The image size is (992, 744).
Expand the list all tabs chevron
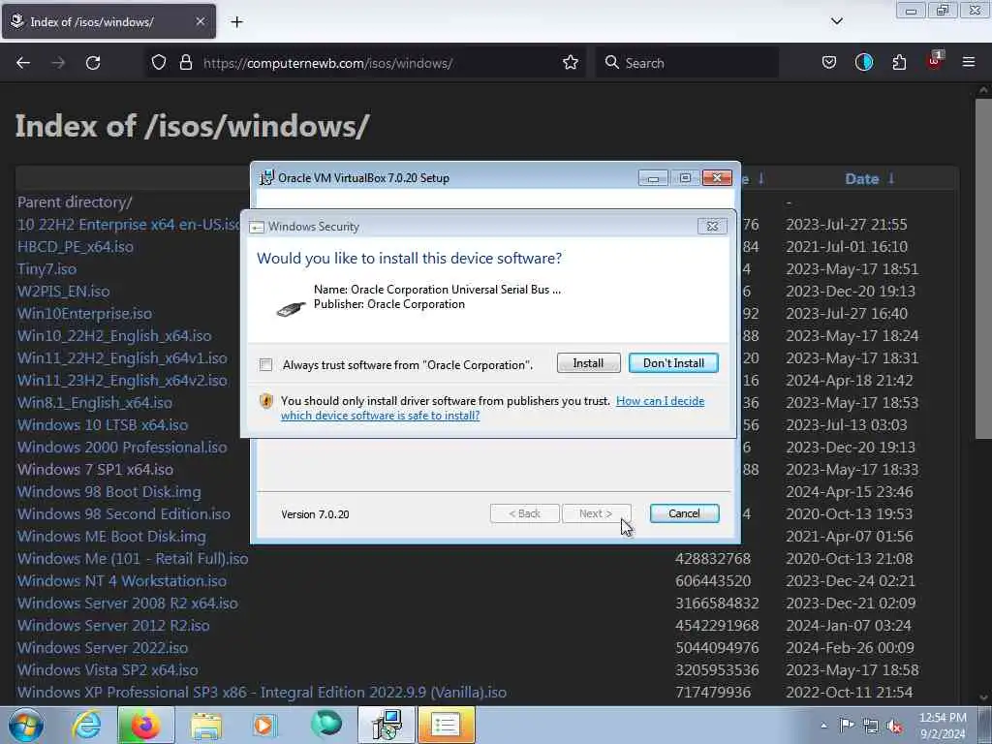tap(836, 21)
